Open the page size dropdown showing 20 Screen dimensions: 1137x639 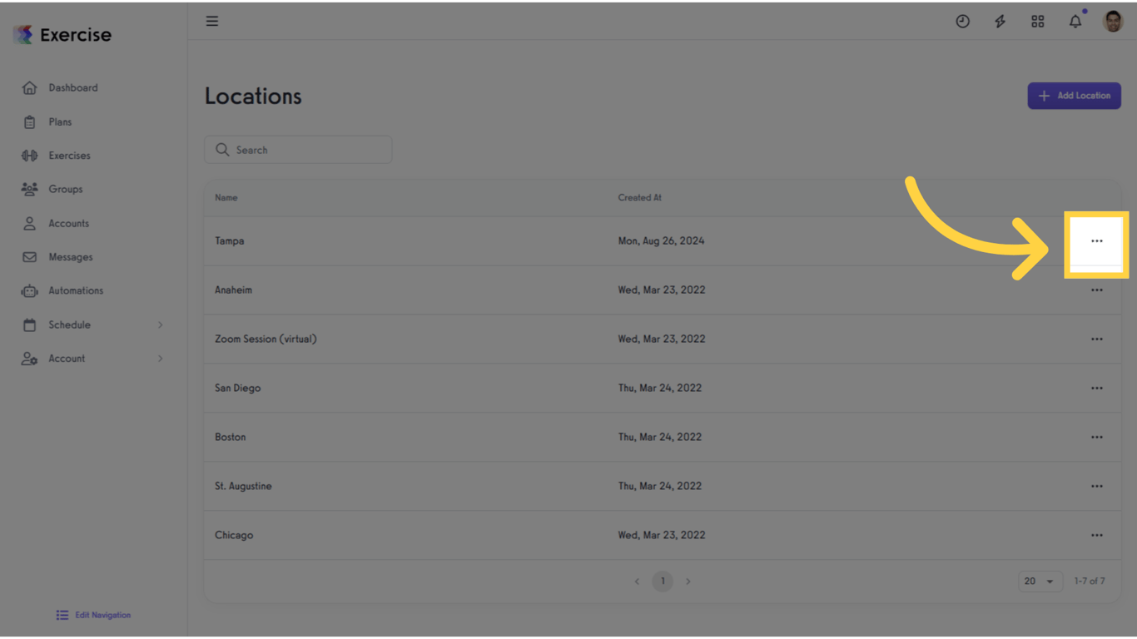point(1040,581)
